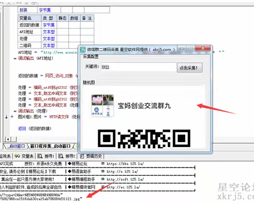Click the 调试输出 (处理) code line

(33, 111)
